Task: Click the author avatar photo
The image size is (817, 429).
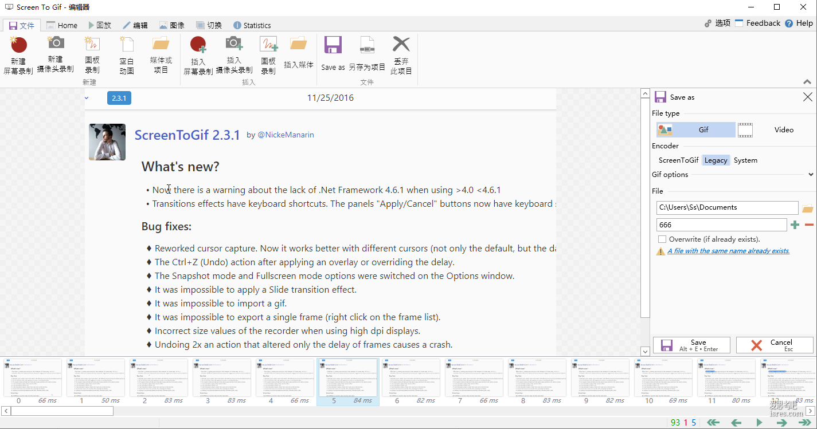Action: pos(107,142)
